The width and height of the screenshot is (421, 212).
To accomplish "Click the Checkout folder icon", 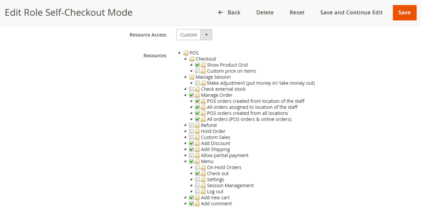I will pyautogui.click(x=192, y=59).
